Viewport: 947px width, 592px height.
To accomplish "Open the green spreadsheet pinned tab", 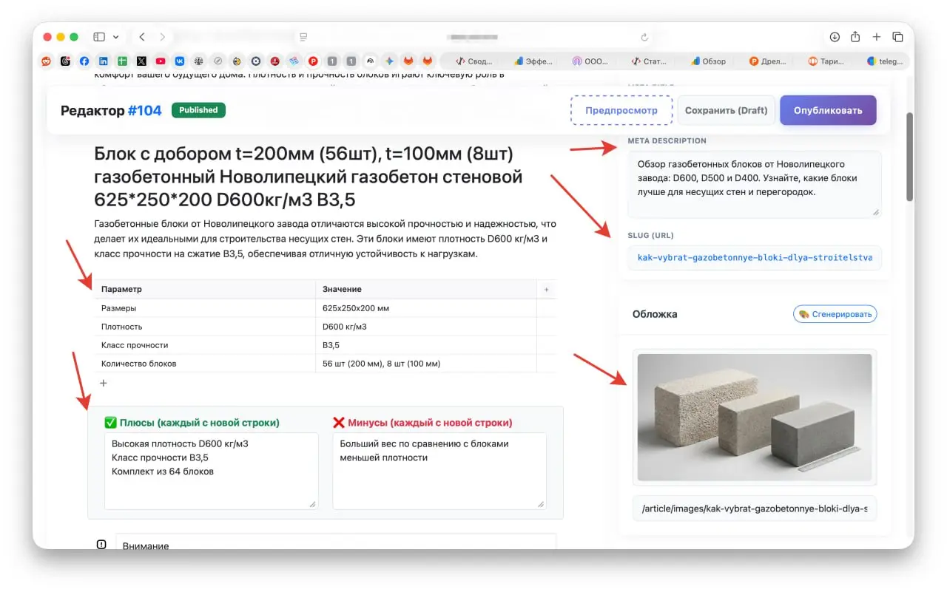I will (x=123, y=61).
